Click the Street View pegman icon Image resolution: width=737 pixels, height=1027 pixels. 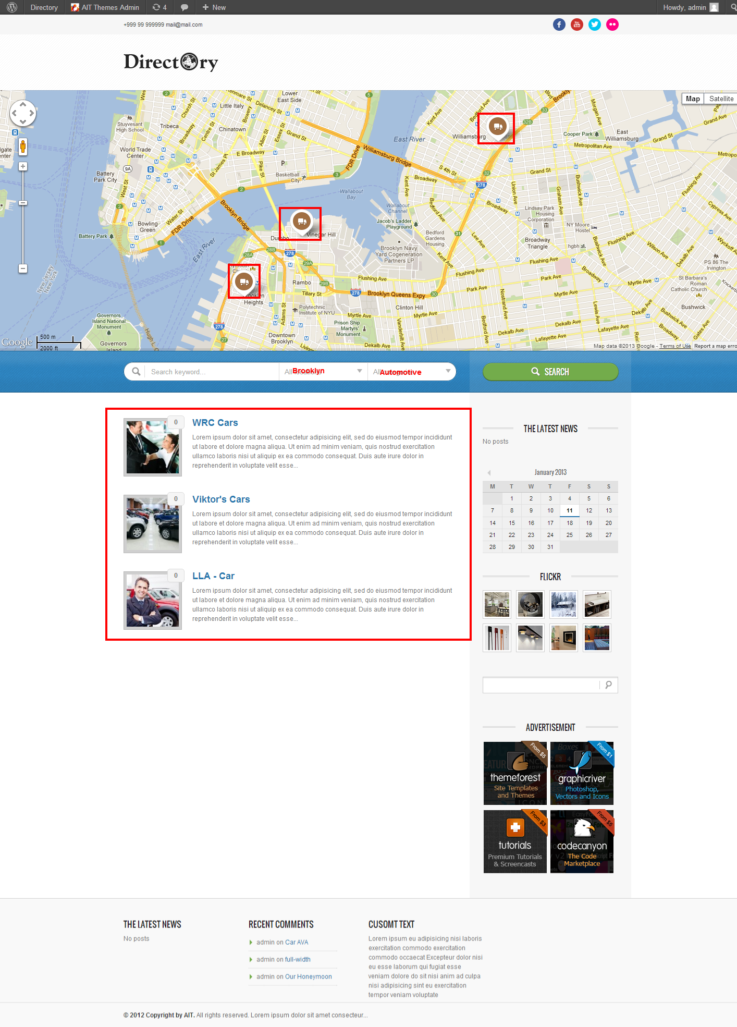(x=23, y=146)
